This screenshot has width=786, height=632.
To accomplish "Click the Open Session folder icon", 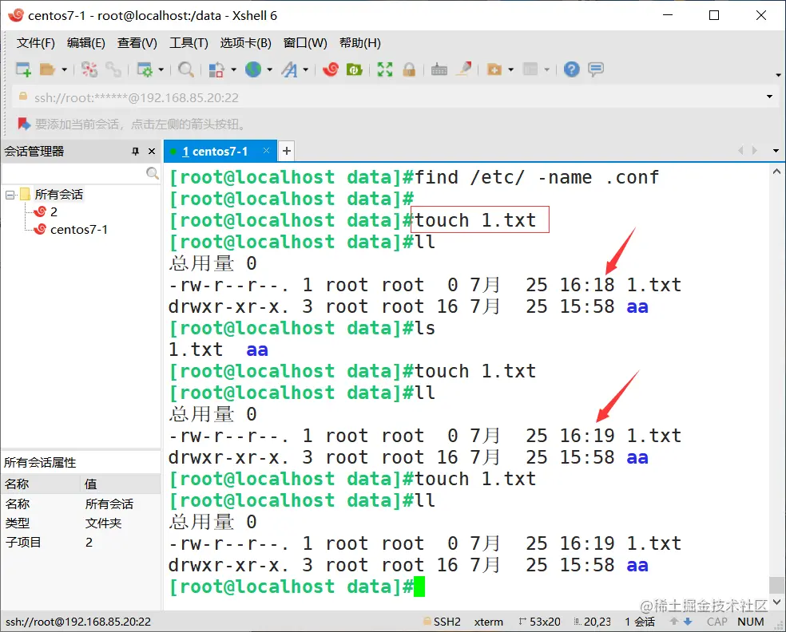I will point(47,69).
